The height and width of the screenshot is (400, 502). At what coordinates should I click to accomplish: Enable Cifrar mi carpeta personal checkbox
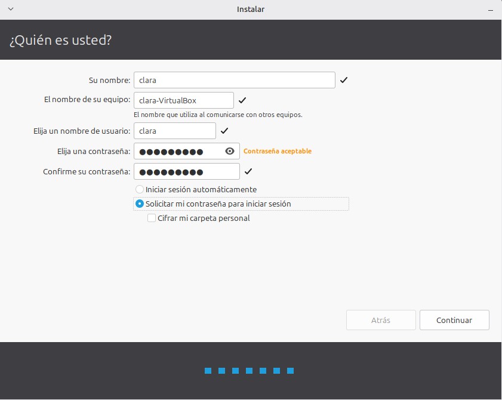pos(152,219)
